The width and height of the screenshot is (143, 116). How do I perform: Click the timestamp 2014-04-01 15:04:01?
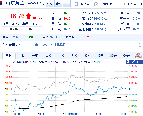click(22, 29)
